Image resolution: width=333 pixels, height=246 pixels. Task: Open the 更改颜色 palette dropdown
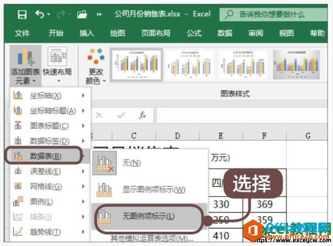tap(96, 66)
